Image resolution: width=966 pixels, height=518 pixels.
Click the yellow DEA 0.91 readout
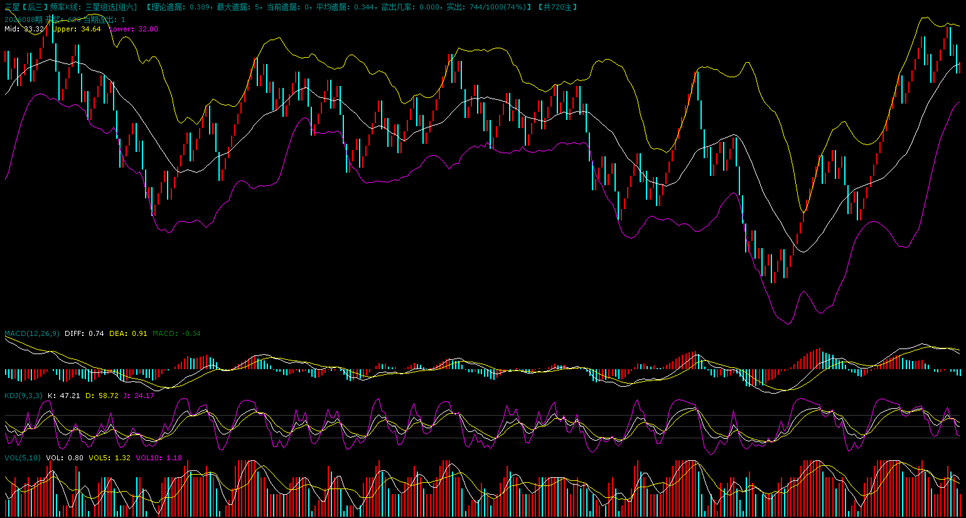pos(128,333)
